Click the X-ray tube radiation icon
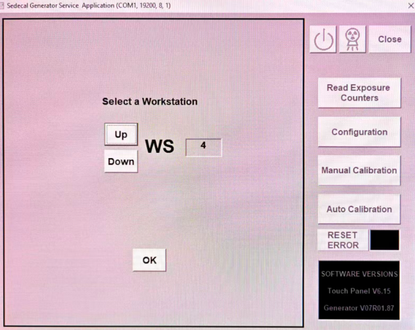The image size is (415, 330). pos(353,39)
